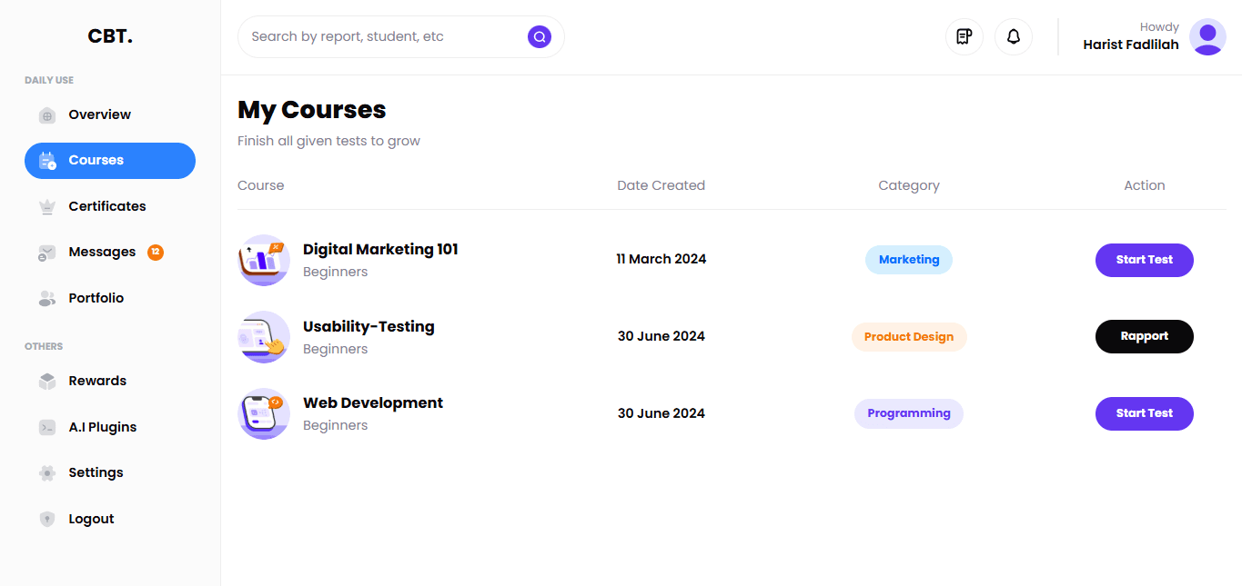The height and width of the screenshot is (586, 1242).
Task: Open the Portfolio sidebar item
Action: click(x=96, y=298)
